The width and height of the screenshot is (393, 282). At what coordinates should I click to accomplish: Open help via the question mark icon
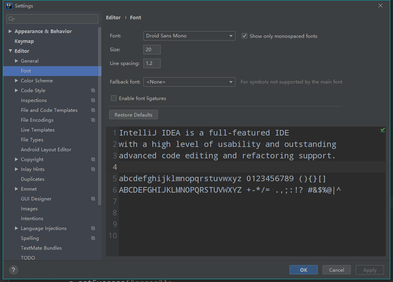click(x=13, y=270)
